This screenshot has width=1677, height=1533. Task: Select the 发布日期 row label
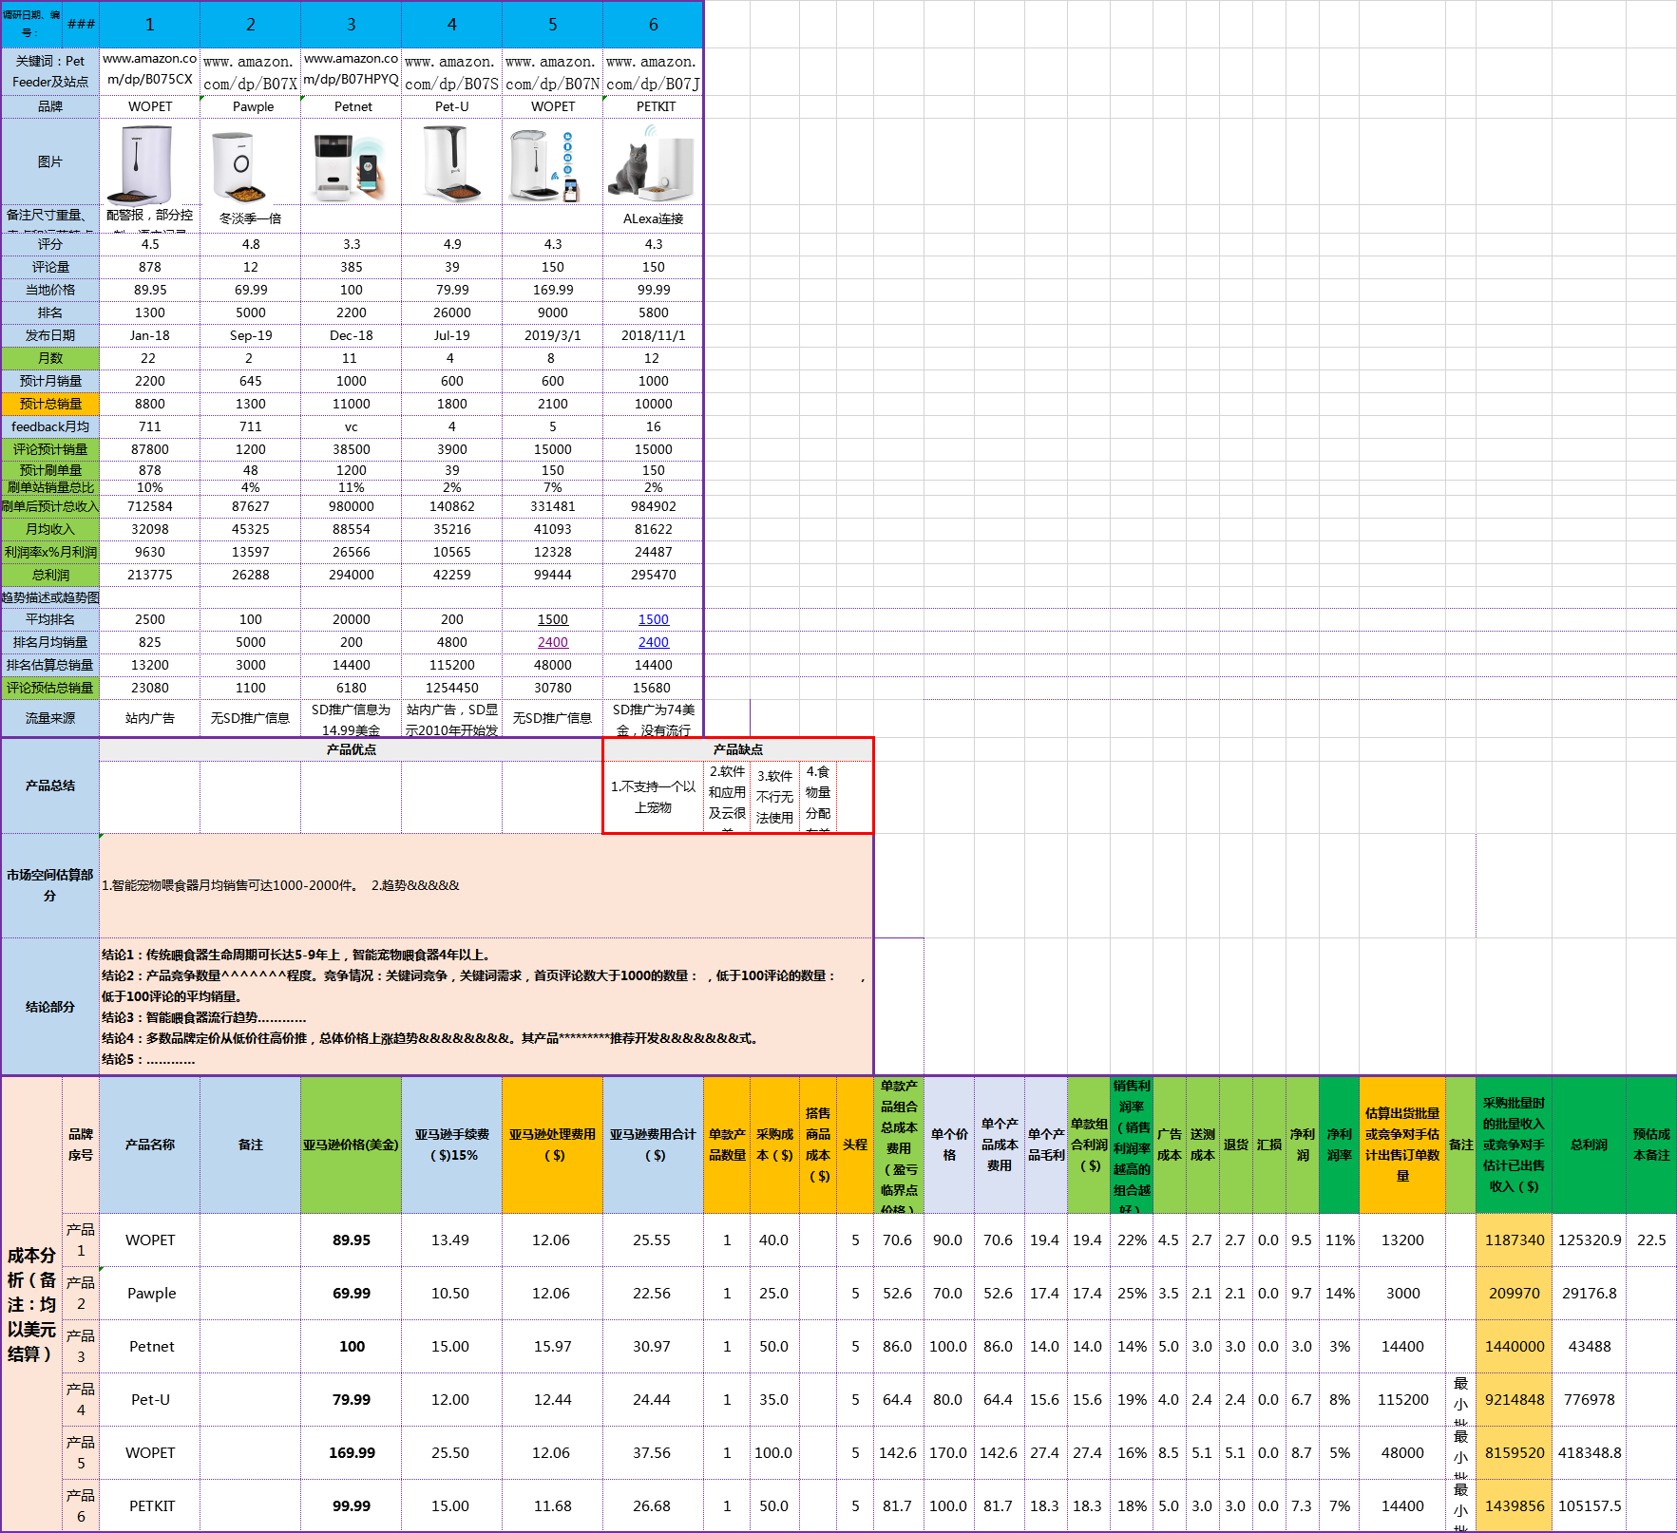point(50,335)
